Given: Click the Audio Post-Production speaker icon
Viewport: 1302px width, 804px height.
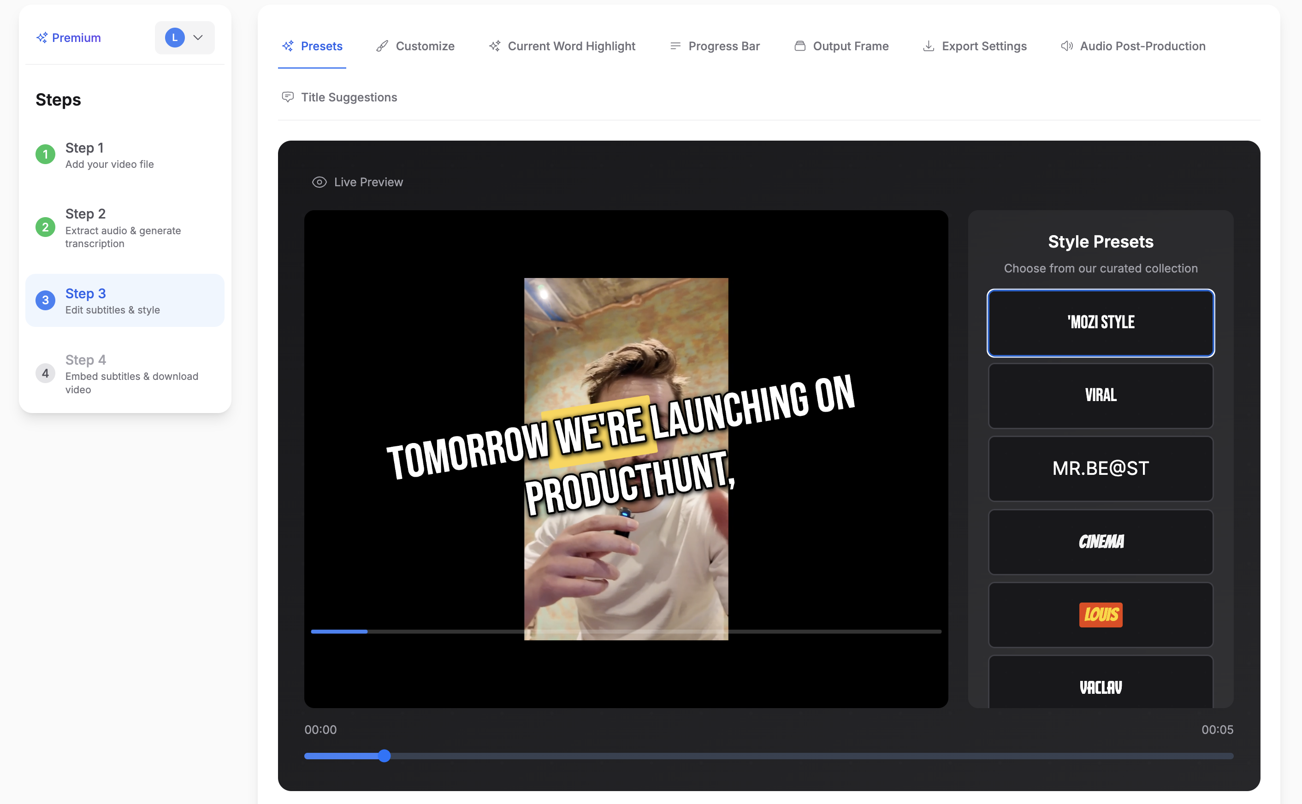Looking at the screenshot, I should coord(1066,46).
